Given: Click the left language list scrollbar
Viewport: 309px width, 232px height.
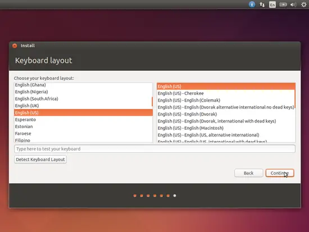Looking at the screenshot, I should pos(152,102).
